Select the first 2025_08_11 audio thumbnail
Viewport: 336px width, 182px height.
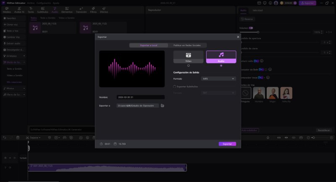point(35,28)
